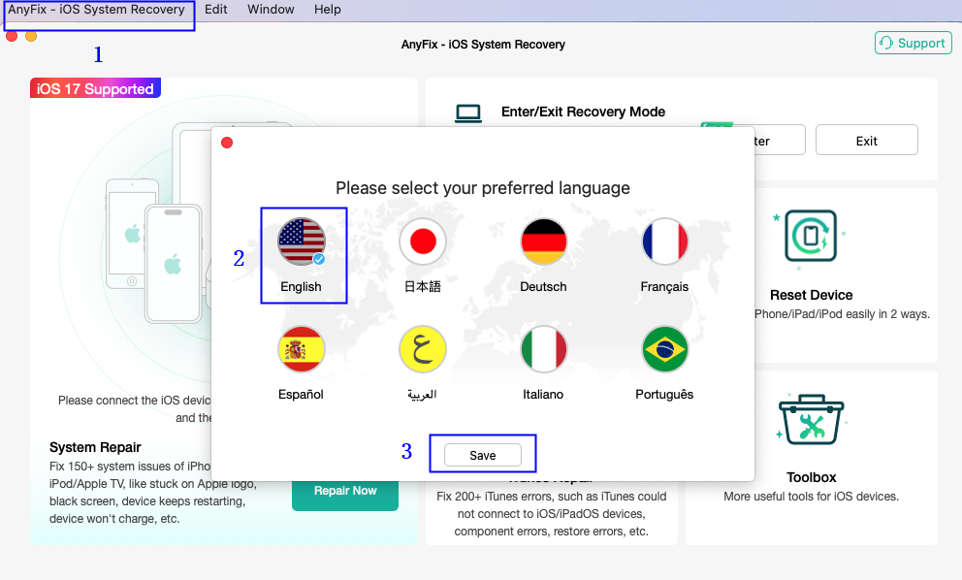Click the العربية language label
962x580 pixels.
pos(422,394)
